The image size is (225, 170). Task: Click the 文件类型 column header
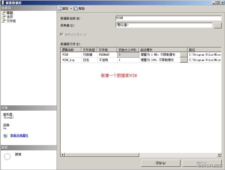click(89, 50)
